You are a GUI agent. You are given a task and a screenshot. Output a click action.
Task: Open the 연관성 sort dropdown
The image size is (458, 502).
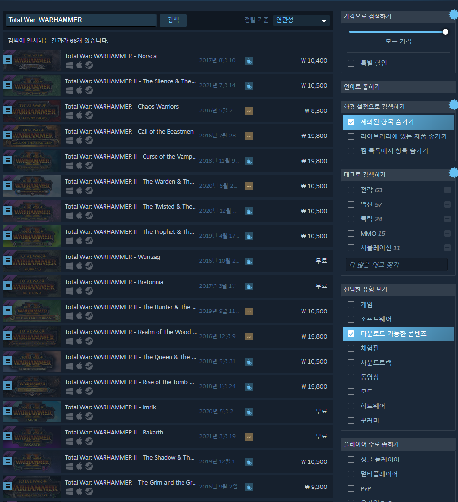[301, 20]
